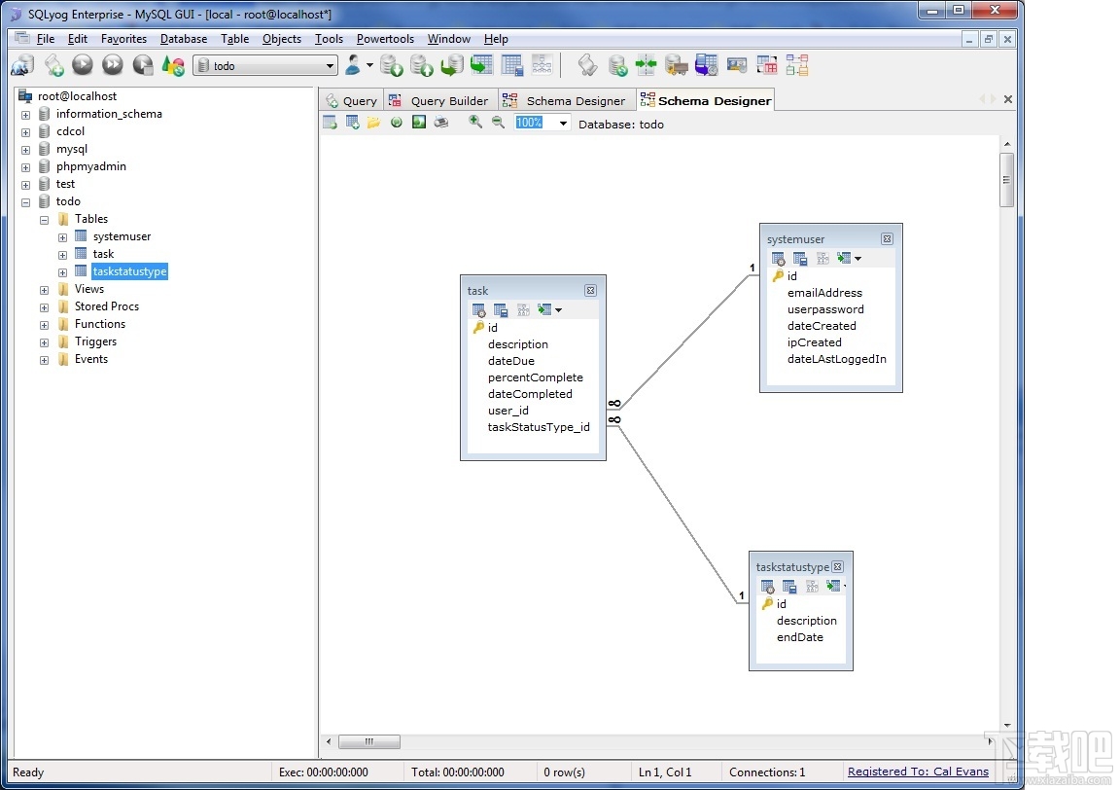The height and width of the screenshot is (790, 1120).
Task: Click the Registered To: Cal Evans link
Action: [x=918, y=772]
